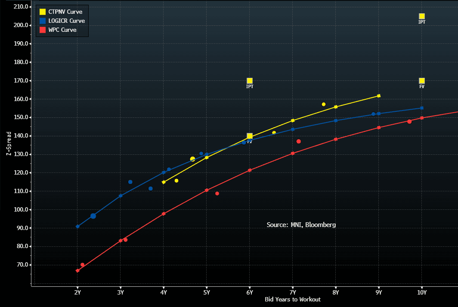
Task: Select the large red dot just before 10Y
Action: click(409, 122)
